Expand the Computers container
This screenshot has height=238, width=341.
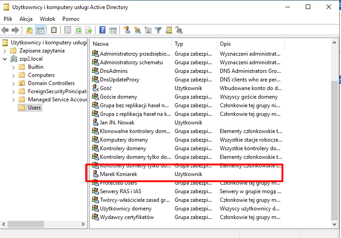(x=13, y=75)
